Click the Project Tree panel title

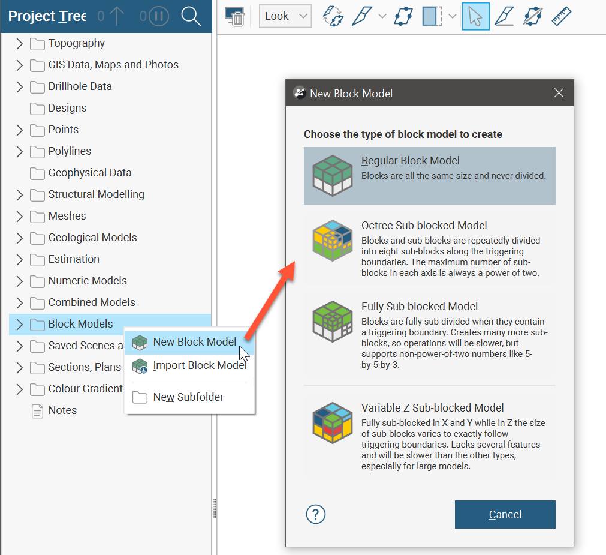pyautogui.click(x=47, y=16)
